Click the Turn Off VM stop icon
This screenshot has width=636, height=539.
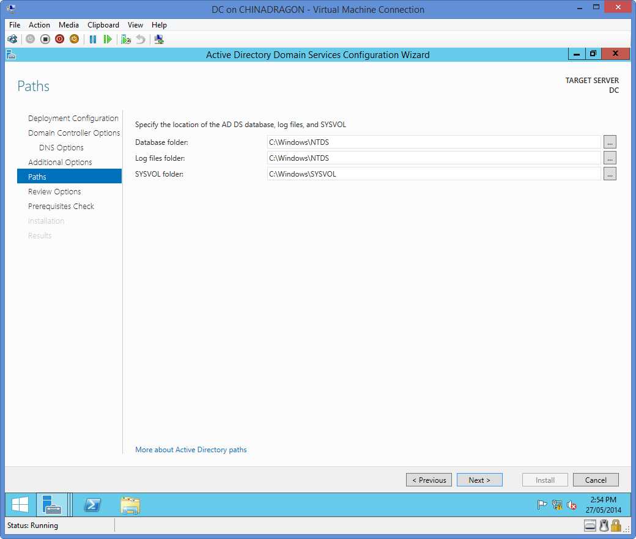pyautogui.click(x=45, y=39)
